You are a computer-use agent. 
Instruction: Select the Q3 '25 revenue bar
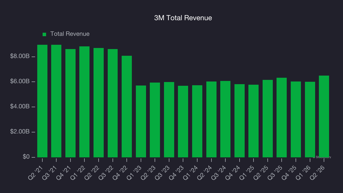coord(282,117)
